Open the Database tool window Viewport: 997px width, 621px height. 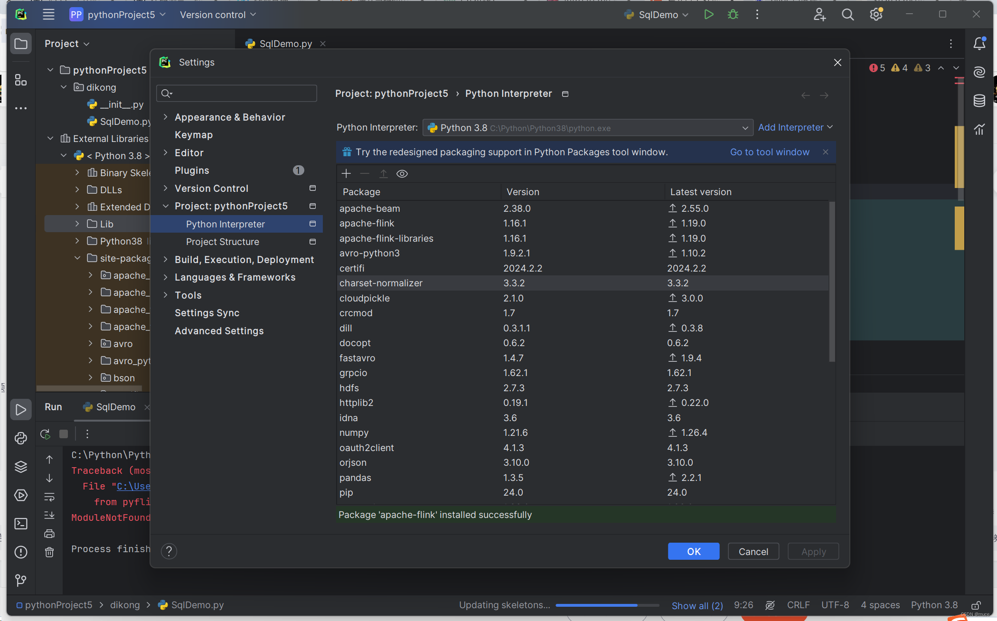click(979, 101)
